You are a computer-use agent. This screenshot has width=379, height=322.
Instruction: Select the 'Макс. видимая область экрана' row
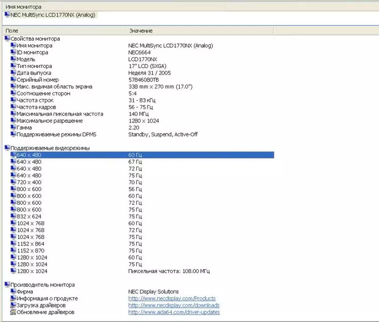[x=142, y=87]
